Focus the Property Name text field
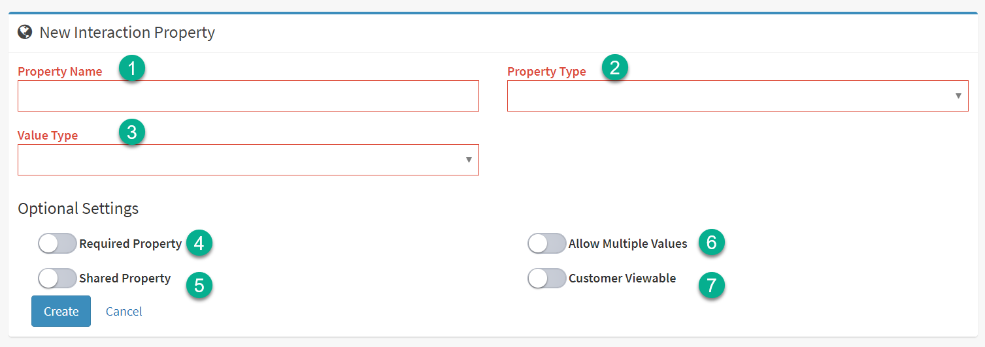Screen dimensions: 985x347 tap(248, 96)
